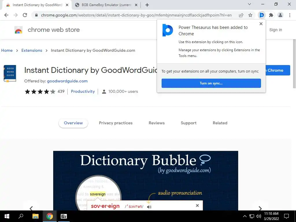Open the tab search dropdown arrow

pos(249,4)
